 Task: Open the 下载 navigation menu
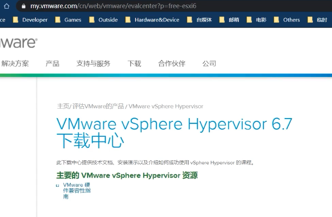pyautogui.click(x=134, y=64)
